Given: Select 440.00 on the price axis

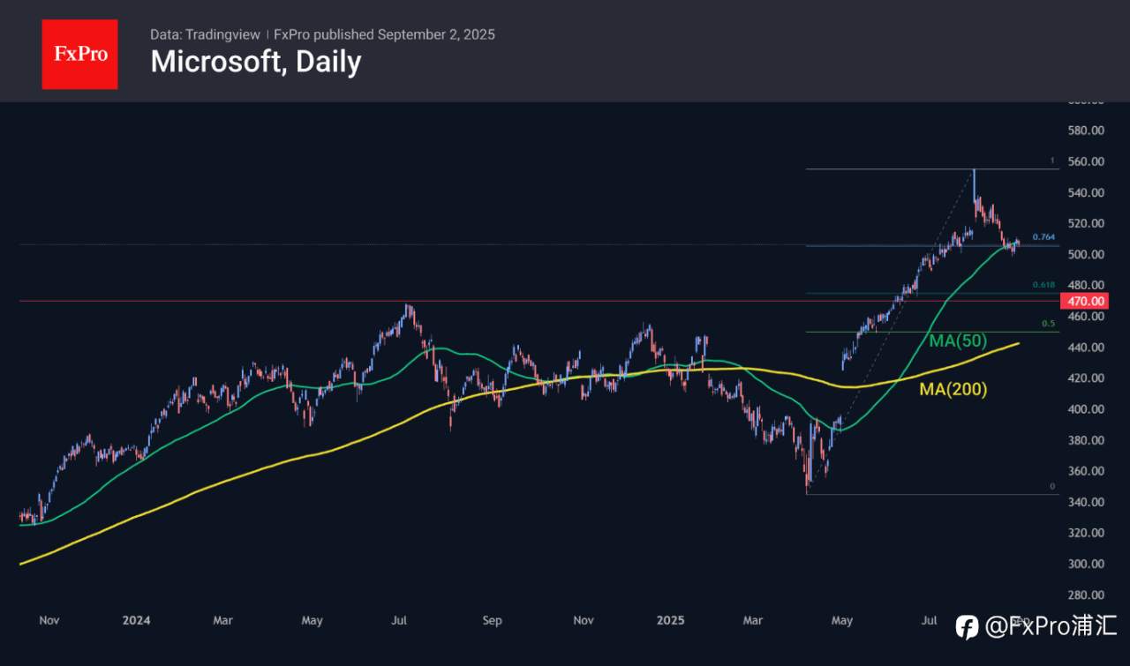Looking at the screenshot, I should [x=1086, y=348].
